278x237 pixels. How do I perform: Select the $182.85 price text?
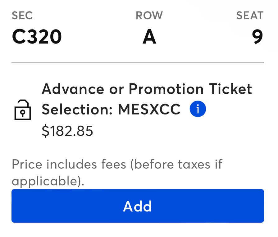click(x=67, y=131)
